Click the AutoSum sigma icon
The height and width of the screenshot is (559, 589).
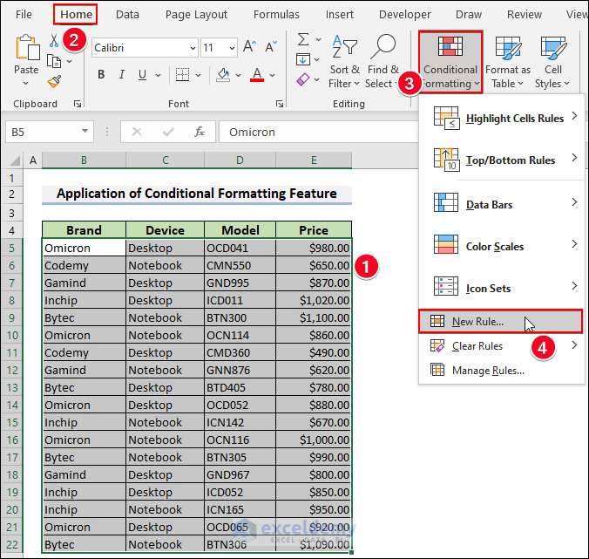coord(302,39)
